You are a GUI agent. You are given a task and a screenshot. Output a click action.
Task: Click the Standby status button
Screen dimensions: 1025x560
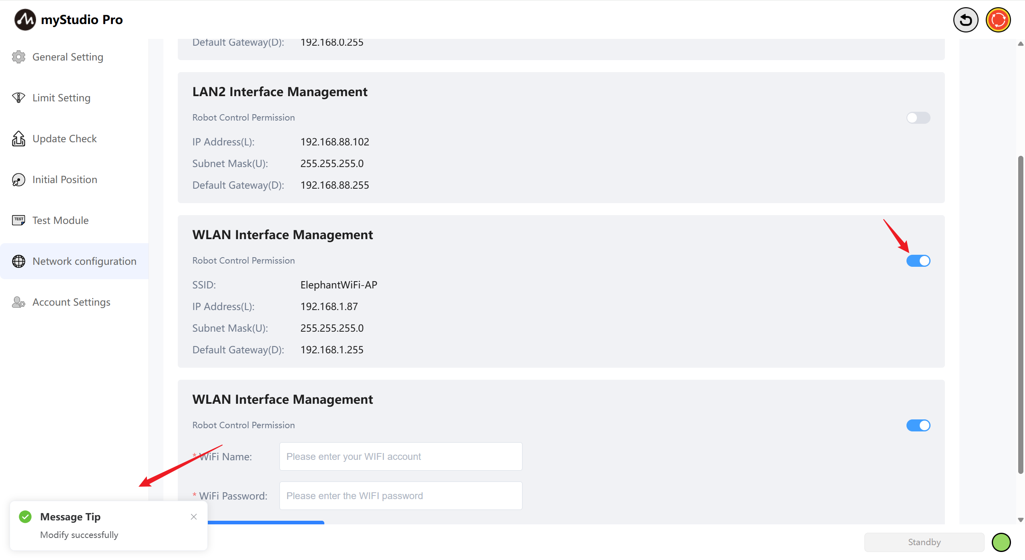click(924, 542)
